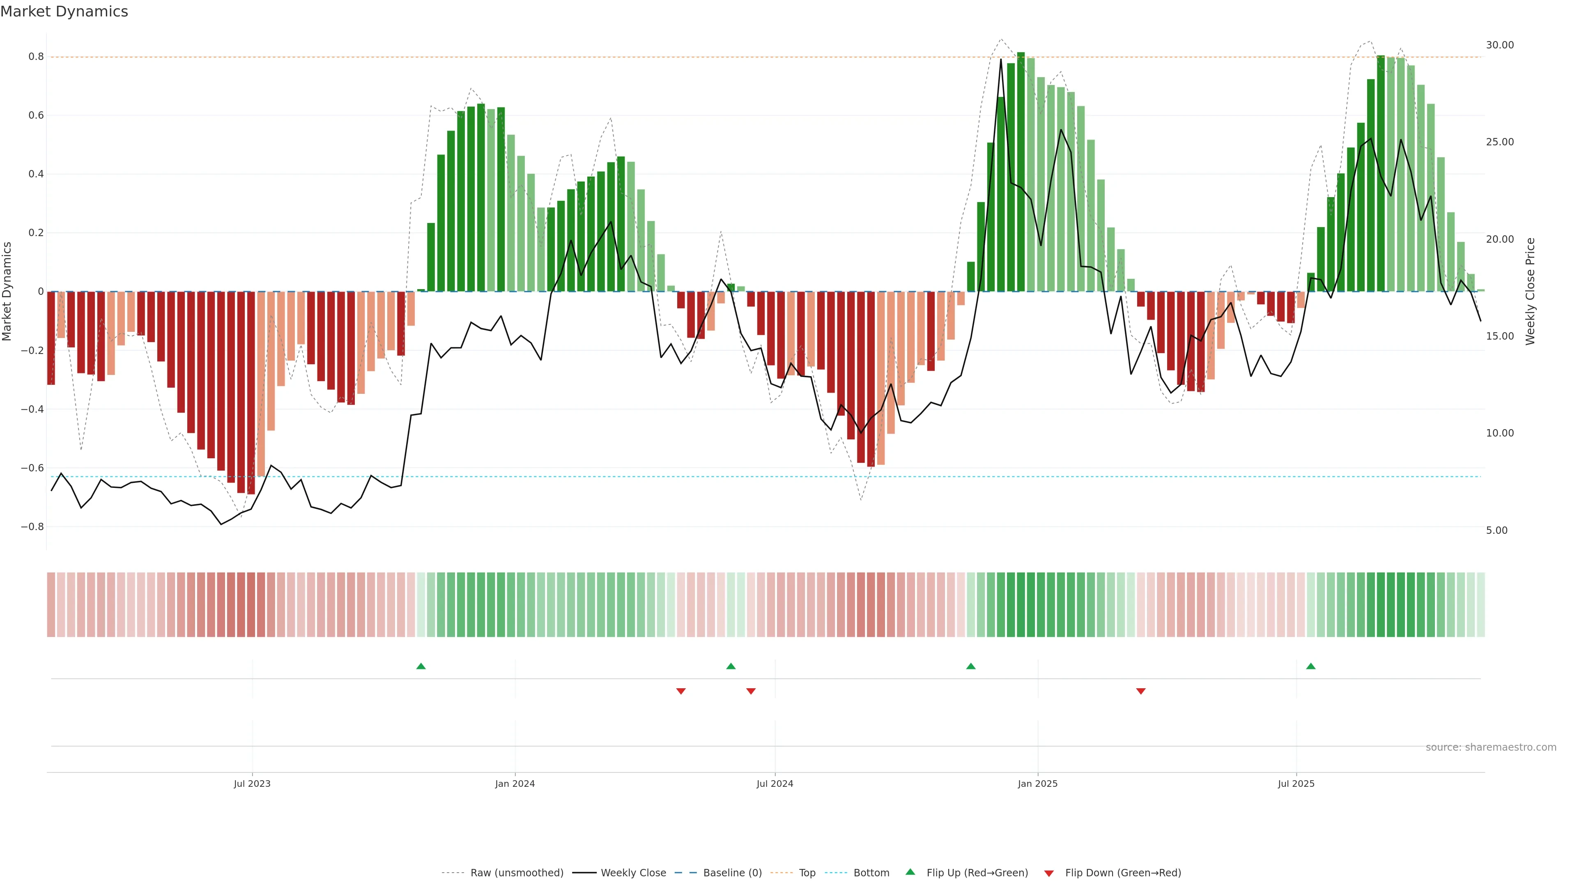
Task: Click the Jul 2025 x-axis label
Action: click(x=1296, y=784)
